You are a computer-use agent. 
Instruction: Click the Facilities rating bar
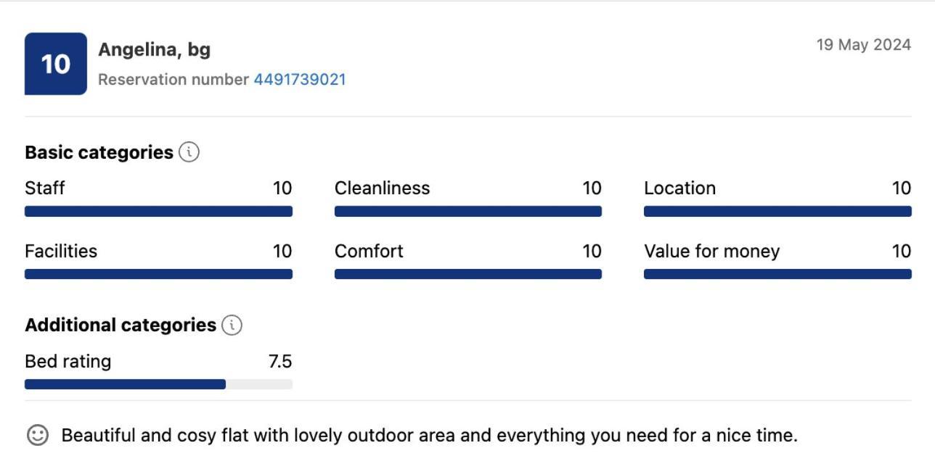[x=158, y=274]
